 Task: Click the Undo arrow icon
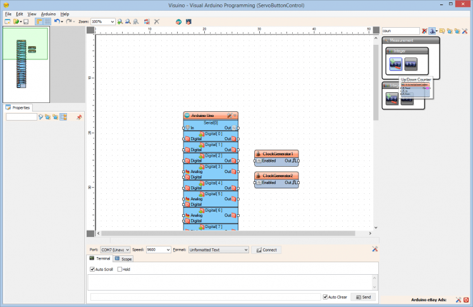click(56, 21)
